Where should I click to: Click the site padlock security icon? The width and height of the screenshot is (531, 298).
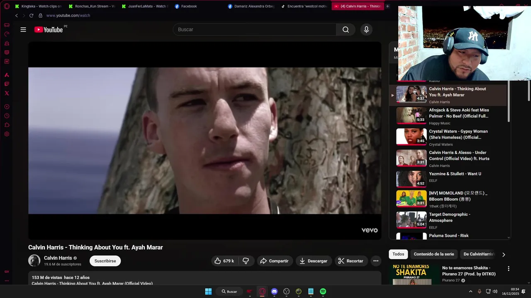point(40,15)
